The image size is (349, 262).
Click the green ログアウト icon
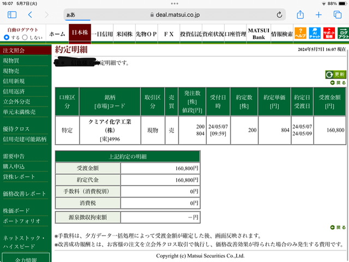(343, 33)
